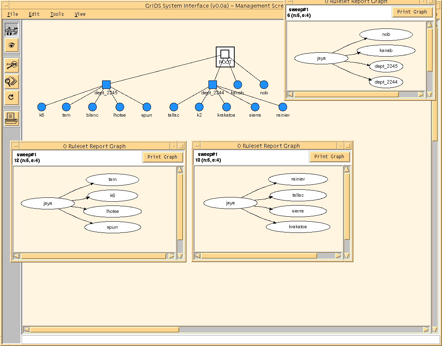This screenshot has height=346, width=442.
Task: Click the printer icon in sidebar
Action: pyautogui.click(x=11, y=117)
